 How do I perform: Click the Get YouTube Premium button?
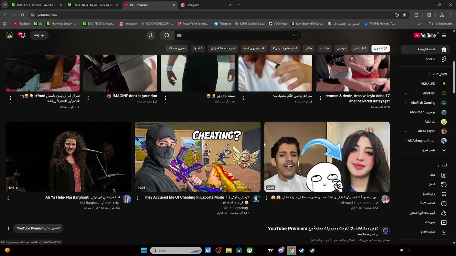(x=38, y=228)
